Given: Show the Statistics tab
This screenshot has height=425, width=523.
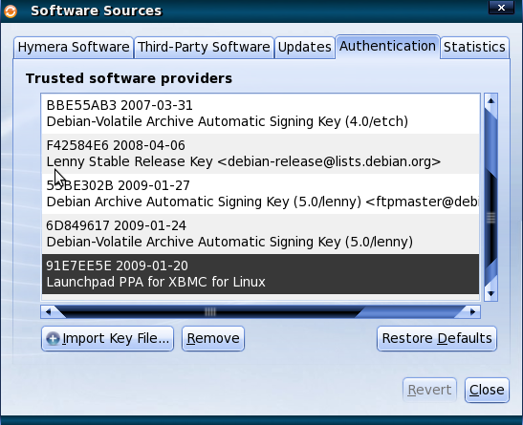Looking at the screenshot, I should pyautogui.click(x=474, y=48).
